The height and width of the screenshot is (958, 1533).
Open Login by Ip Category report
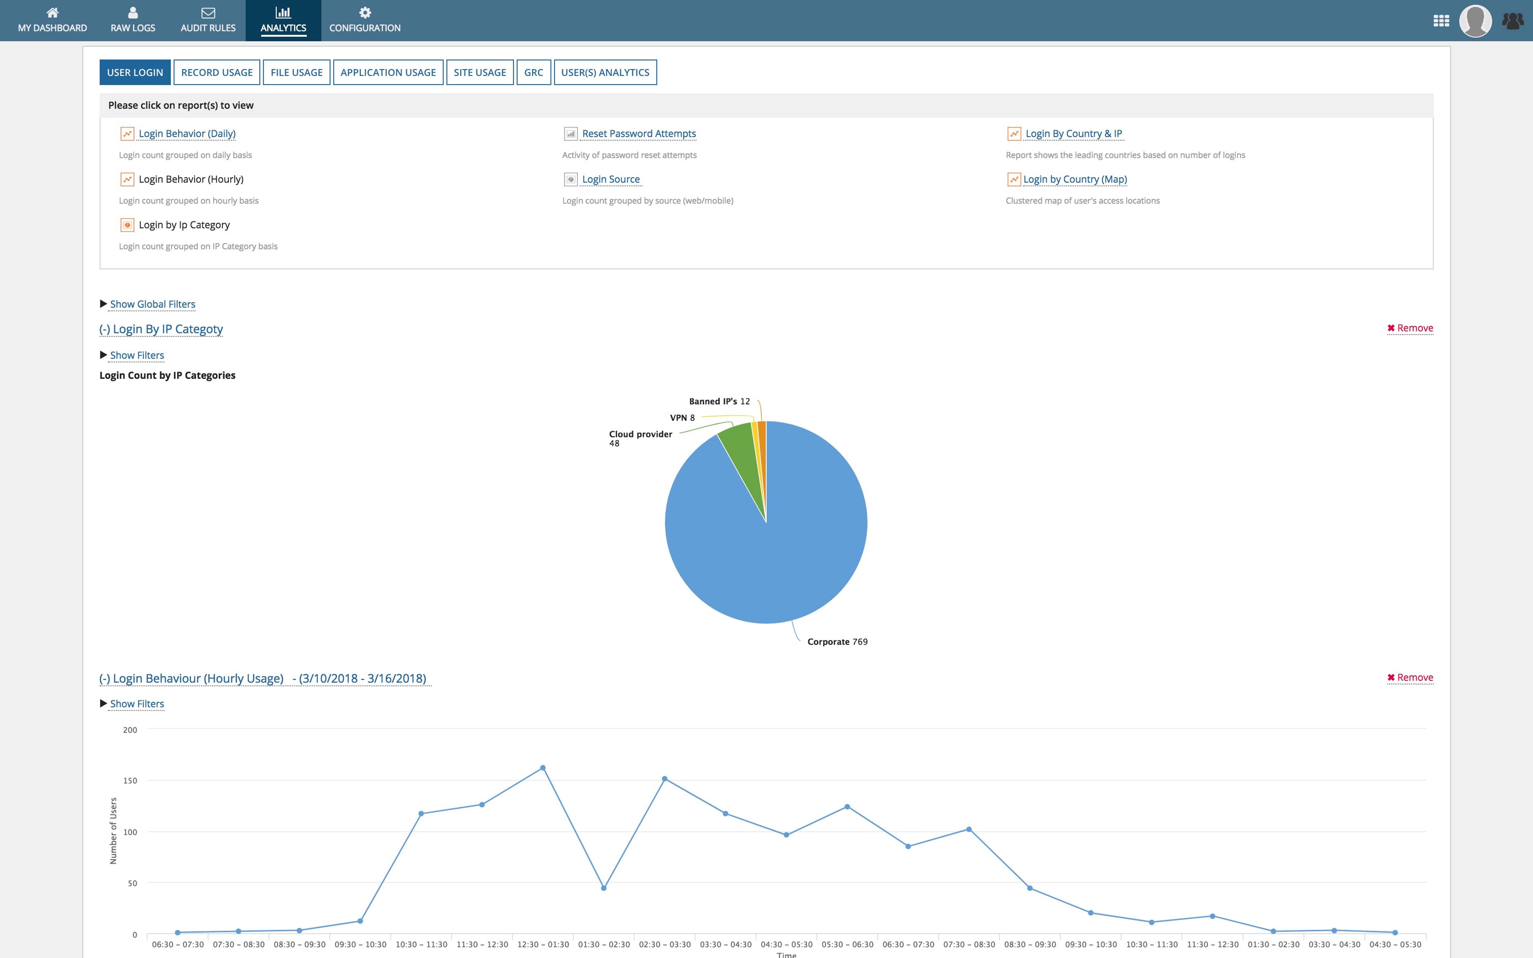tap(184, 225)
